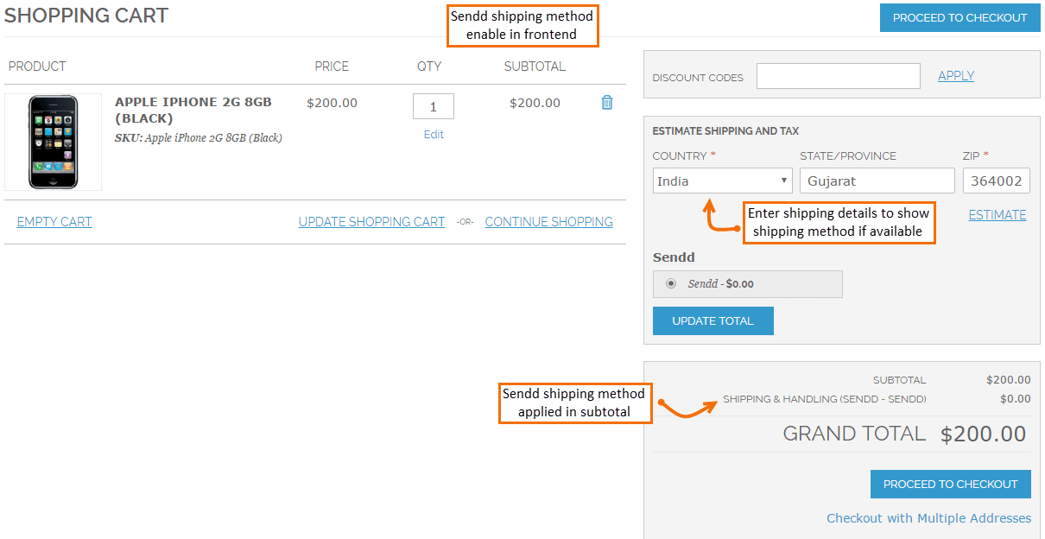The width and height of the screenshot is (1045, 539).
Task: Click the Empty Cart link
Action: click(x=54, y=222)
